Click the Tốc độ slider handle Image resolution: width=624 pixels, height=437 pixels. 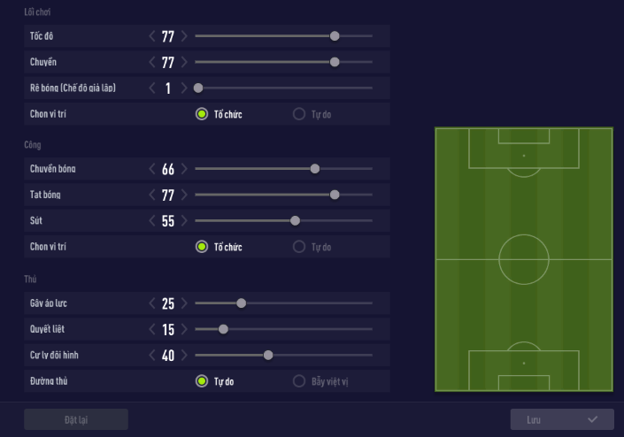click(335, 36)
